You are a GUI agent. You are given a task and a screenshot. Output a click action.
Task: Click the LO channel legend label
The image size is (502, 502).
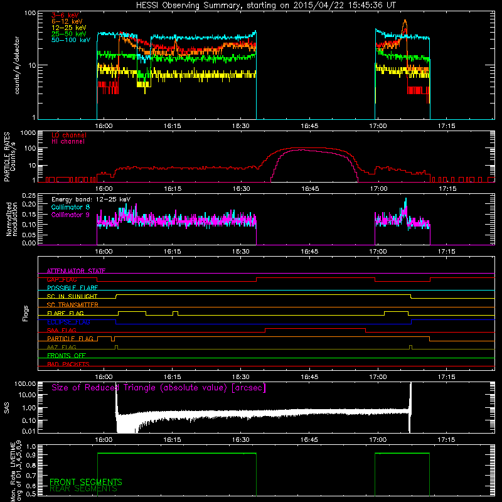tap(69, 135)
